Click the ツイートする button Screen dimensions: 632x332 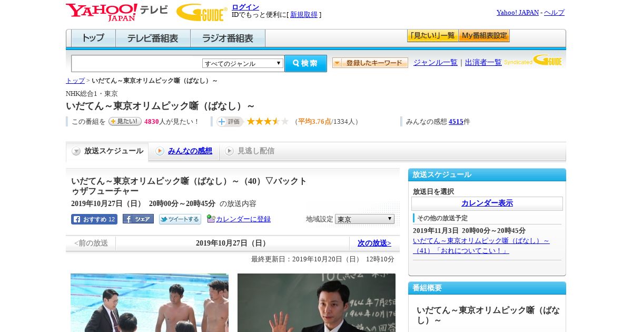180,219
